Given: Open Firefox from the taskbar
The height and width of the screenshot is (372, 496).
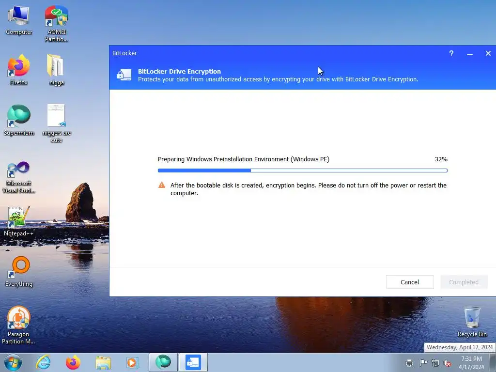Looking at the screenshot, I should point(73,362).
